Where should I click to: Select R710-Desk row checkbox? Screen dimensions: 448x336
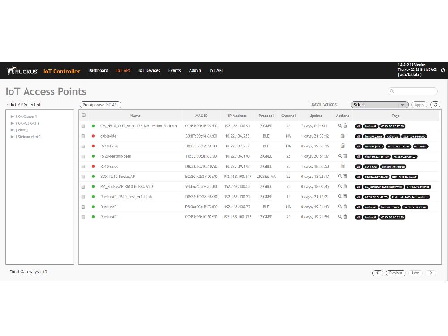pos(83,146)
